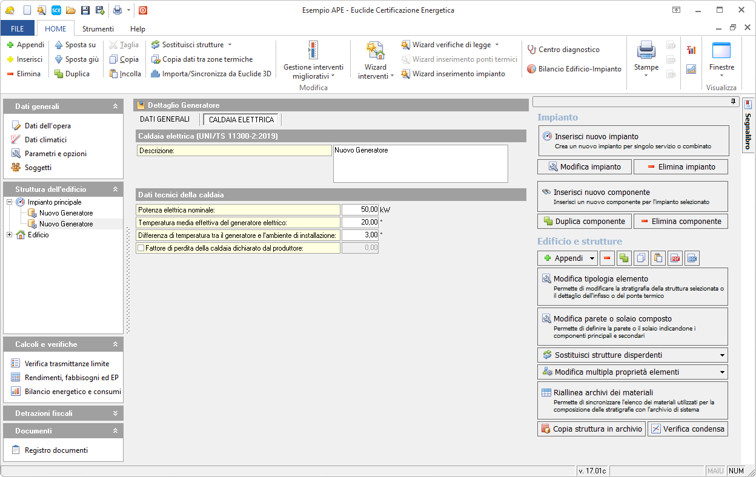Open Sostituisci strutture disperdenti dropdown
The image size is (756, 477).
click(x=721, y=355)
